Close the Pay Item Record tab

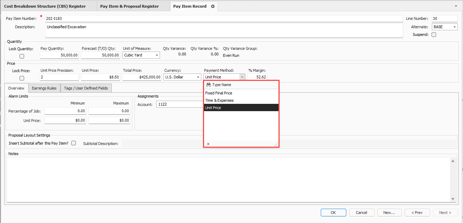213,6
